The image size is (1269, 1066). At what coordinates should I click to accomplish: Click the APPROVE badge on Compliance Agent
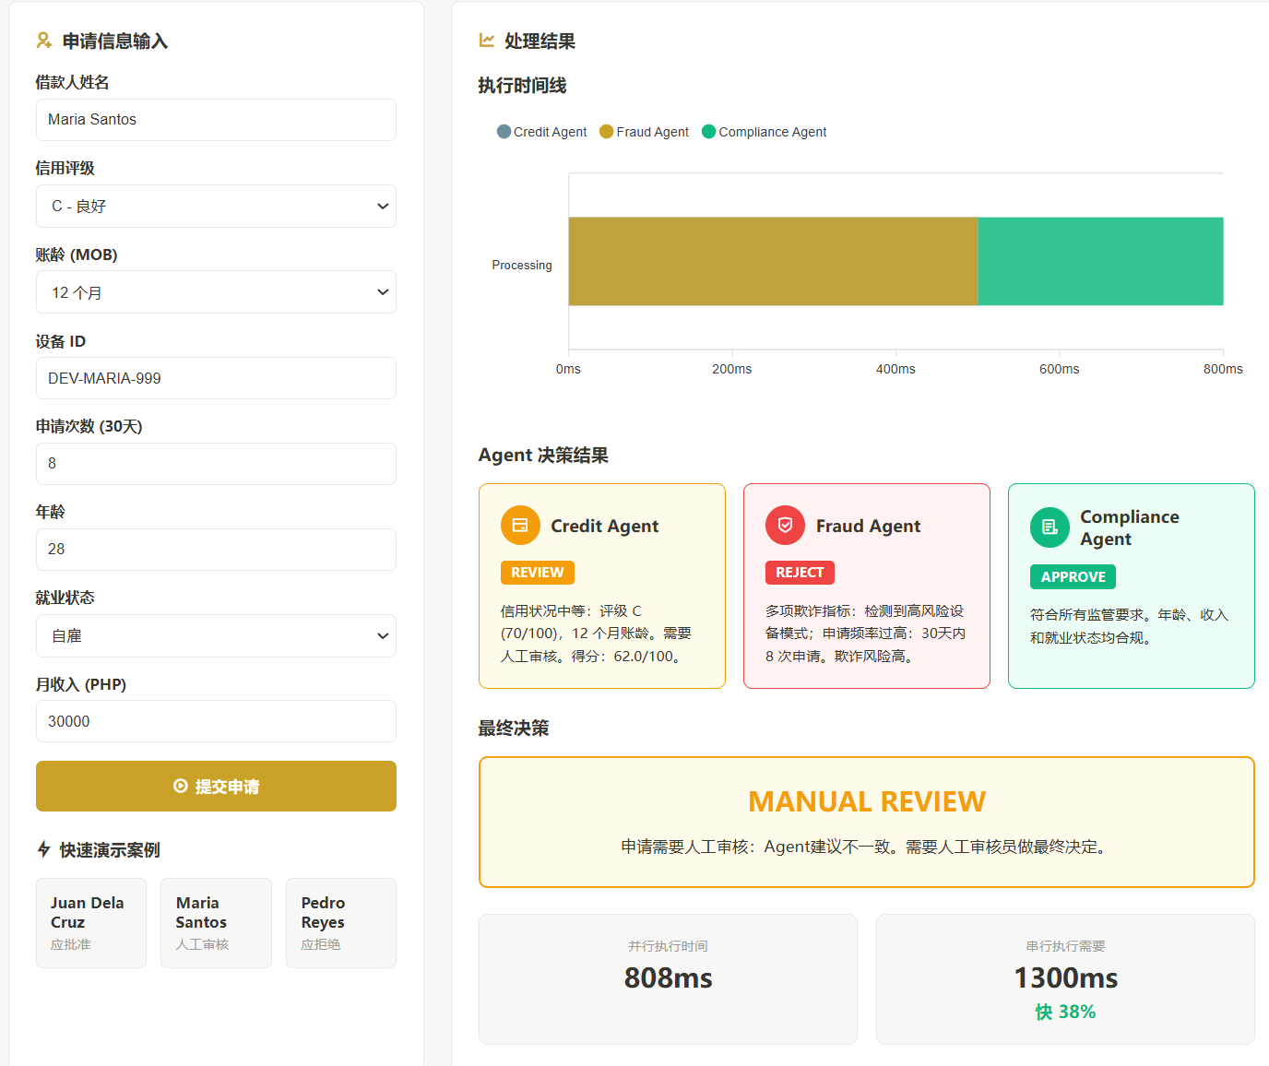1073,577
